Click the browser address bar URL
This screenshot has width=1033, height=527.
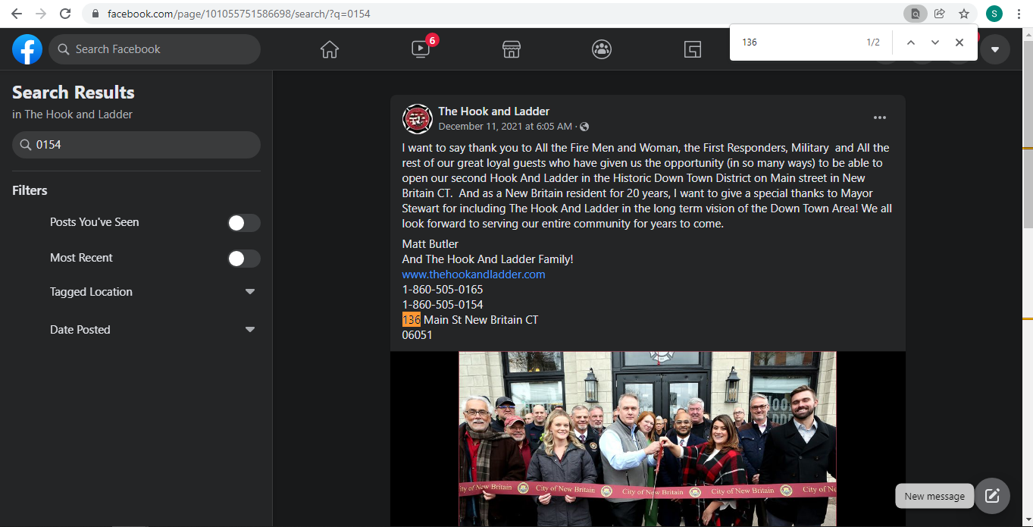point(239,14)
